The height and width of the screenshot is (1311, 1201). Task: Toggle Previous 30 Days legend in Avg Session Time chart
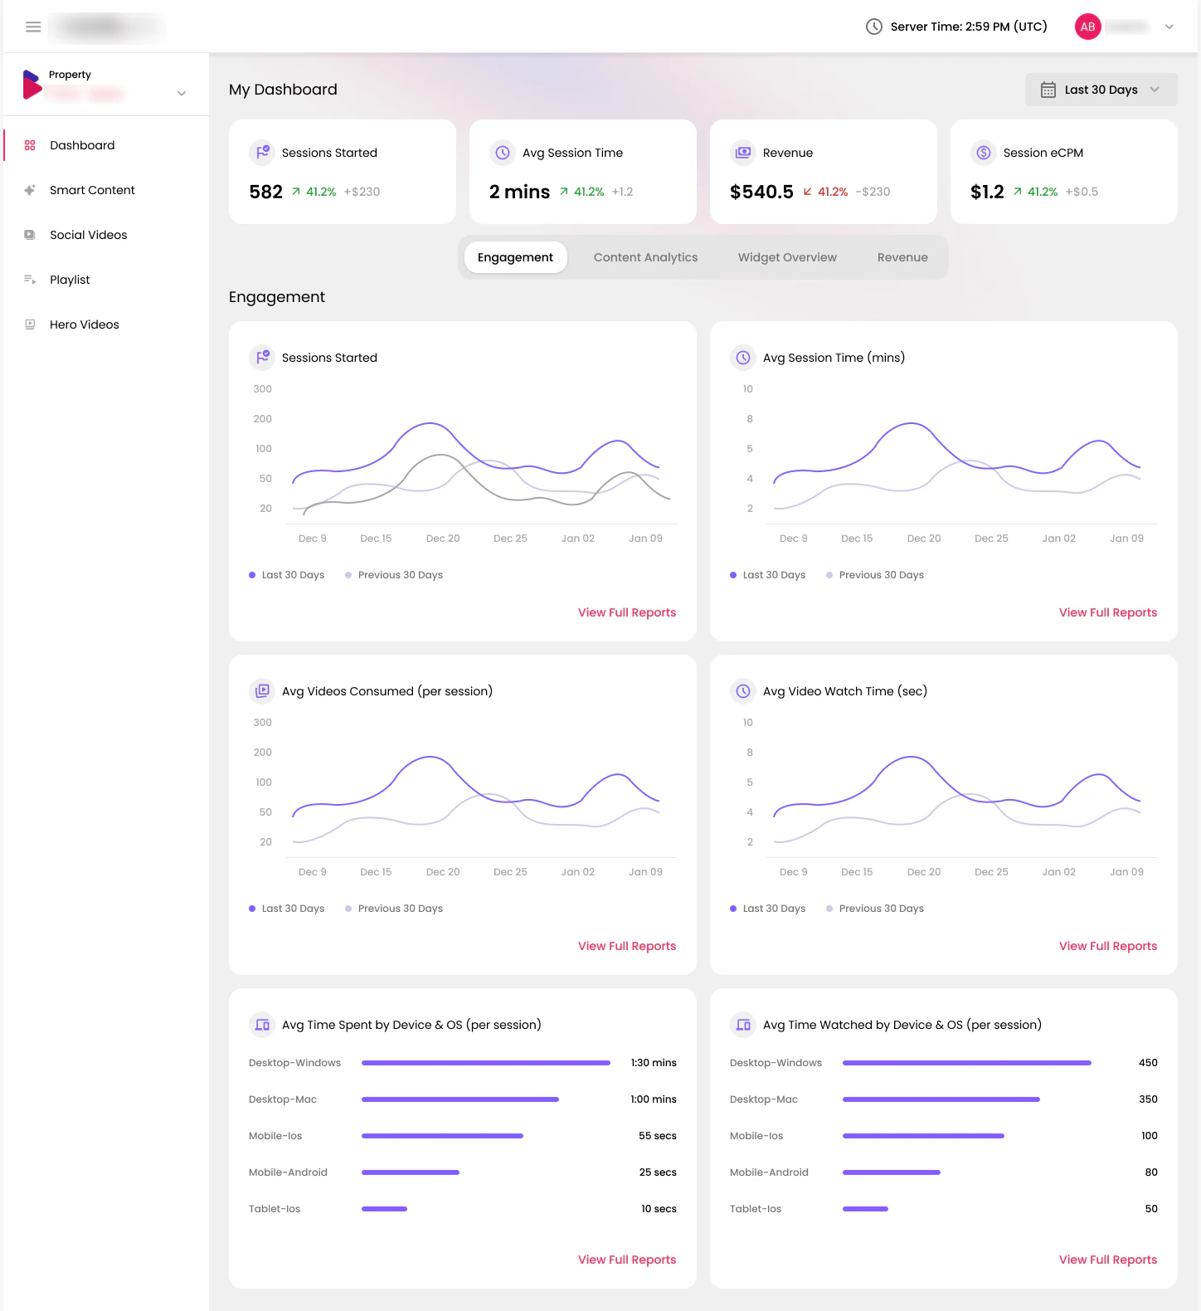click(875, 575)
